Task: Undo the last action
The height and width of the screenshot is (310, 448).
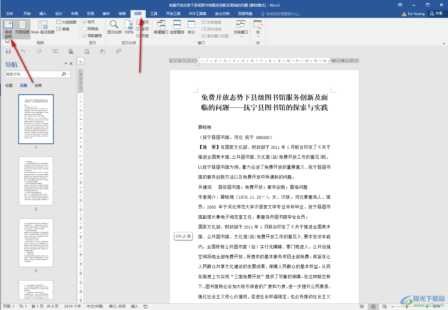Action: (x=23, y=51)
